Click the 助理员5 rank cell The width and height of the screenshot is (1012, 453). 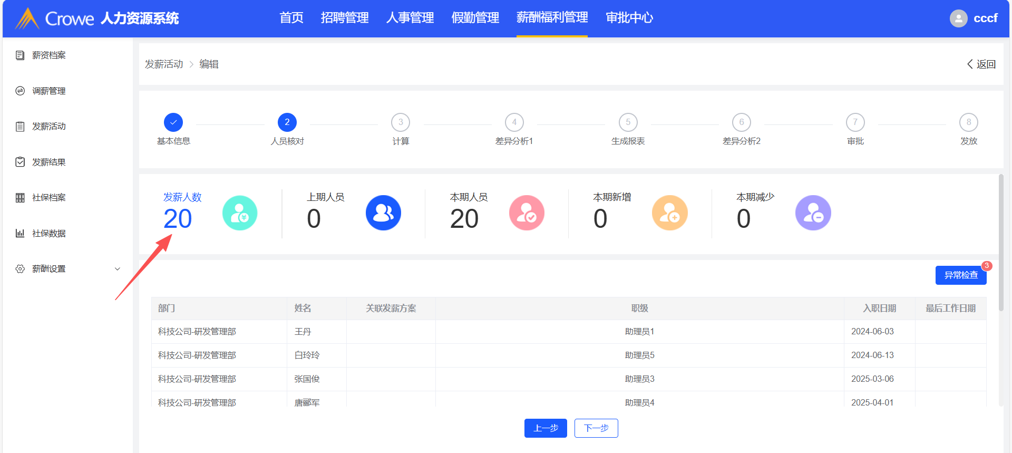coord(640,355)
